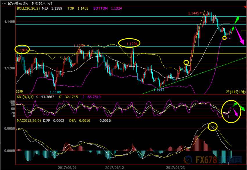247x170 pixels.
Task: Click the 1.1294 peak price label
Action: pos(132,44)
